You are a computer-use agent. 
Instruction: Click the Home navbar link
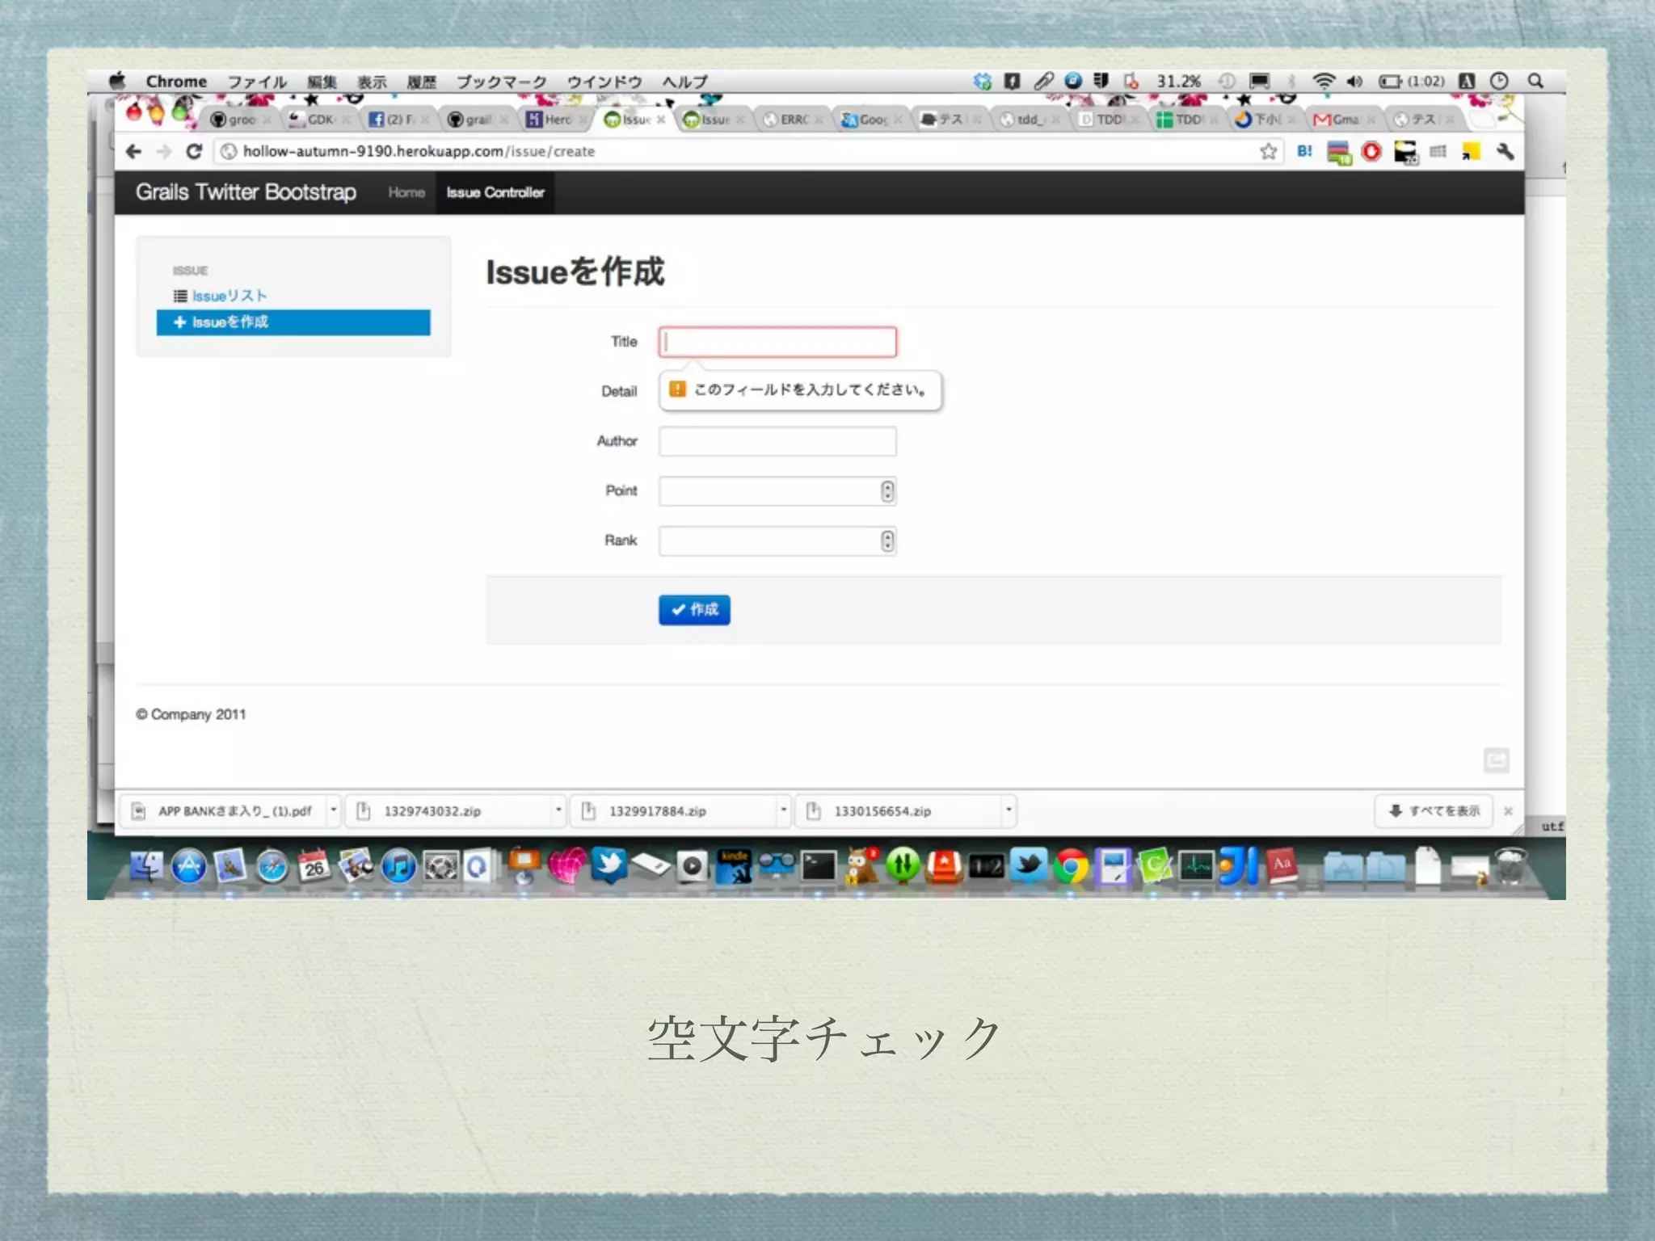point(406,192)
